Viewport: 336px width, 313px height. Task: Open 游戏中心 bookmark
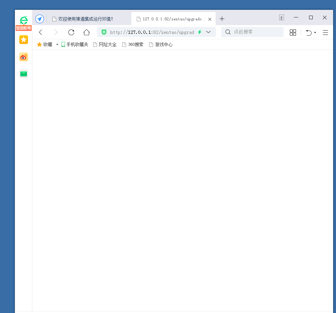click(x=161, y=45)
